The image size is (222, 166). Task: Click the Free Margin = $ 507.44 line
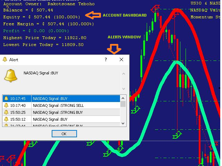click(x=49, y=24)
